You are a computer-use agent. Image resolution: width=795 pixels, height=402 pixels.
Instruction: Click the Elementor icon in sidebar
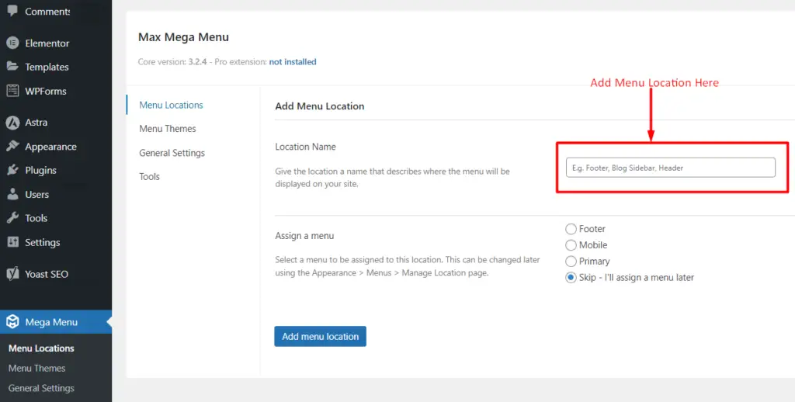coord(12,43)
